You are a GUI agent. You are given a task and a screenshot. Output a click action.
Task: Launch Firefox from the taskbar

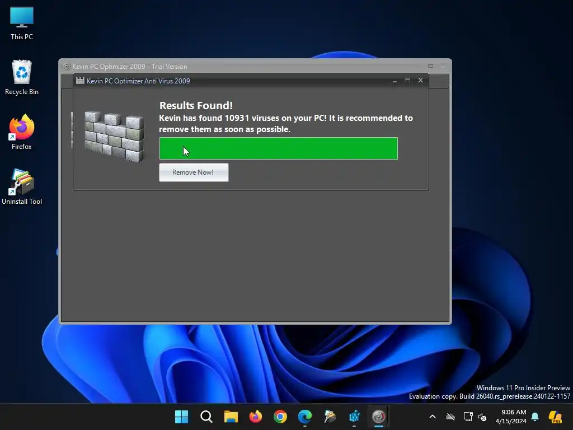point(255,417)
